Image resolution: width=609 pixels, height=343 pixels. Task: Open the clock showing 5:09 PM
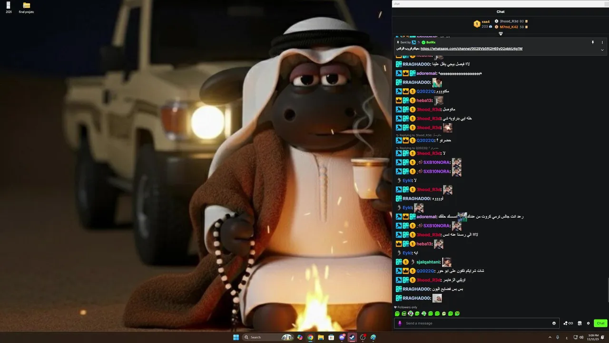(593, 337)
